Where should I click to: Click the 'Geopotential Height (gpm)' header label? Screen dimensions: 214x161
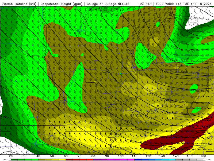[62, 4]
